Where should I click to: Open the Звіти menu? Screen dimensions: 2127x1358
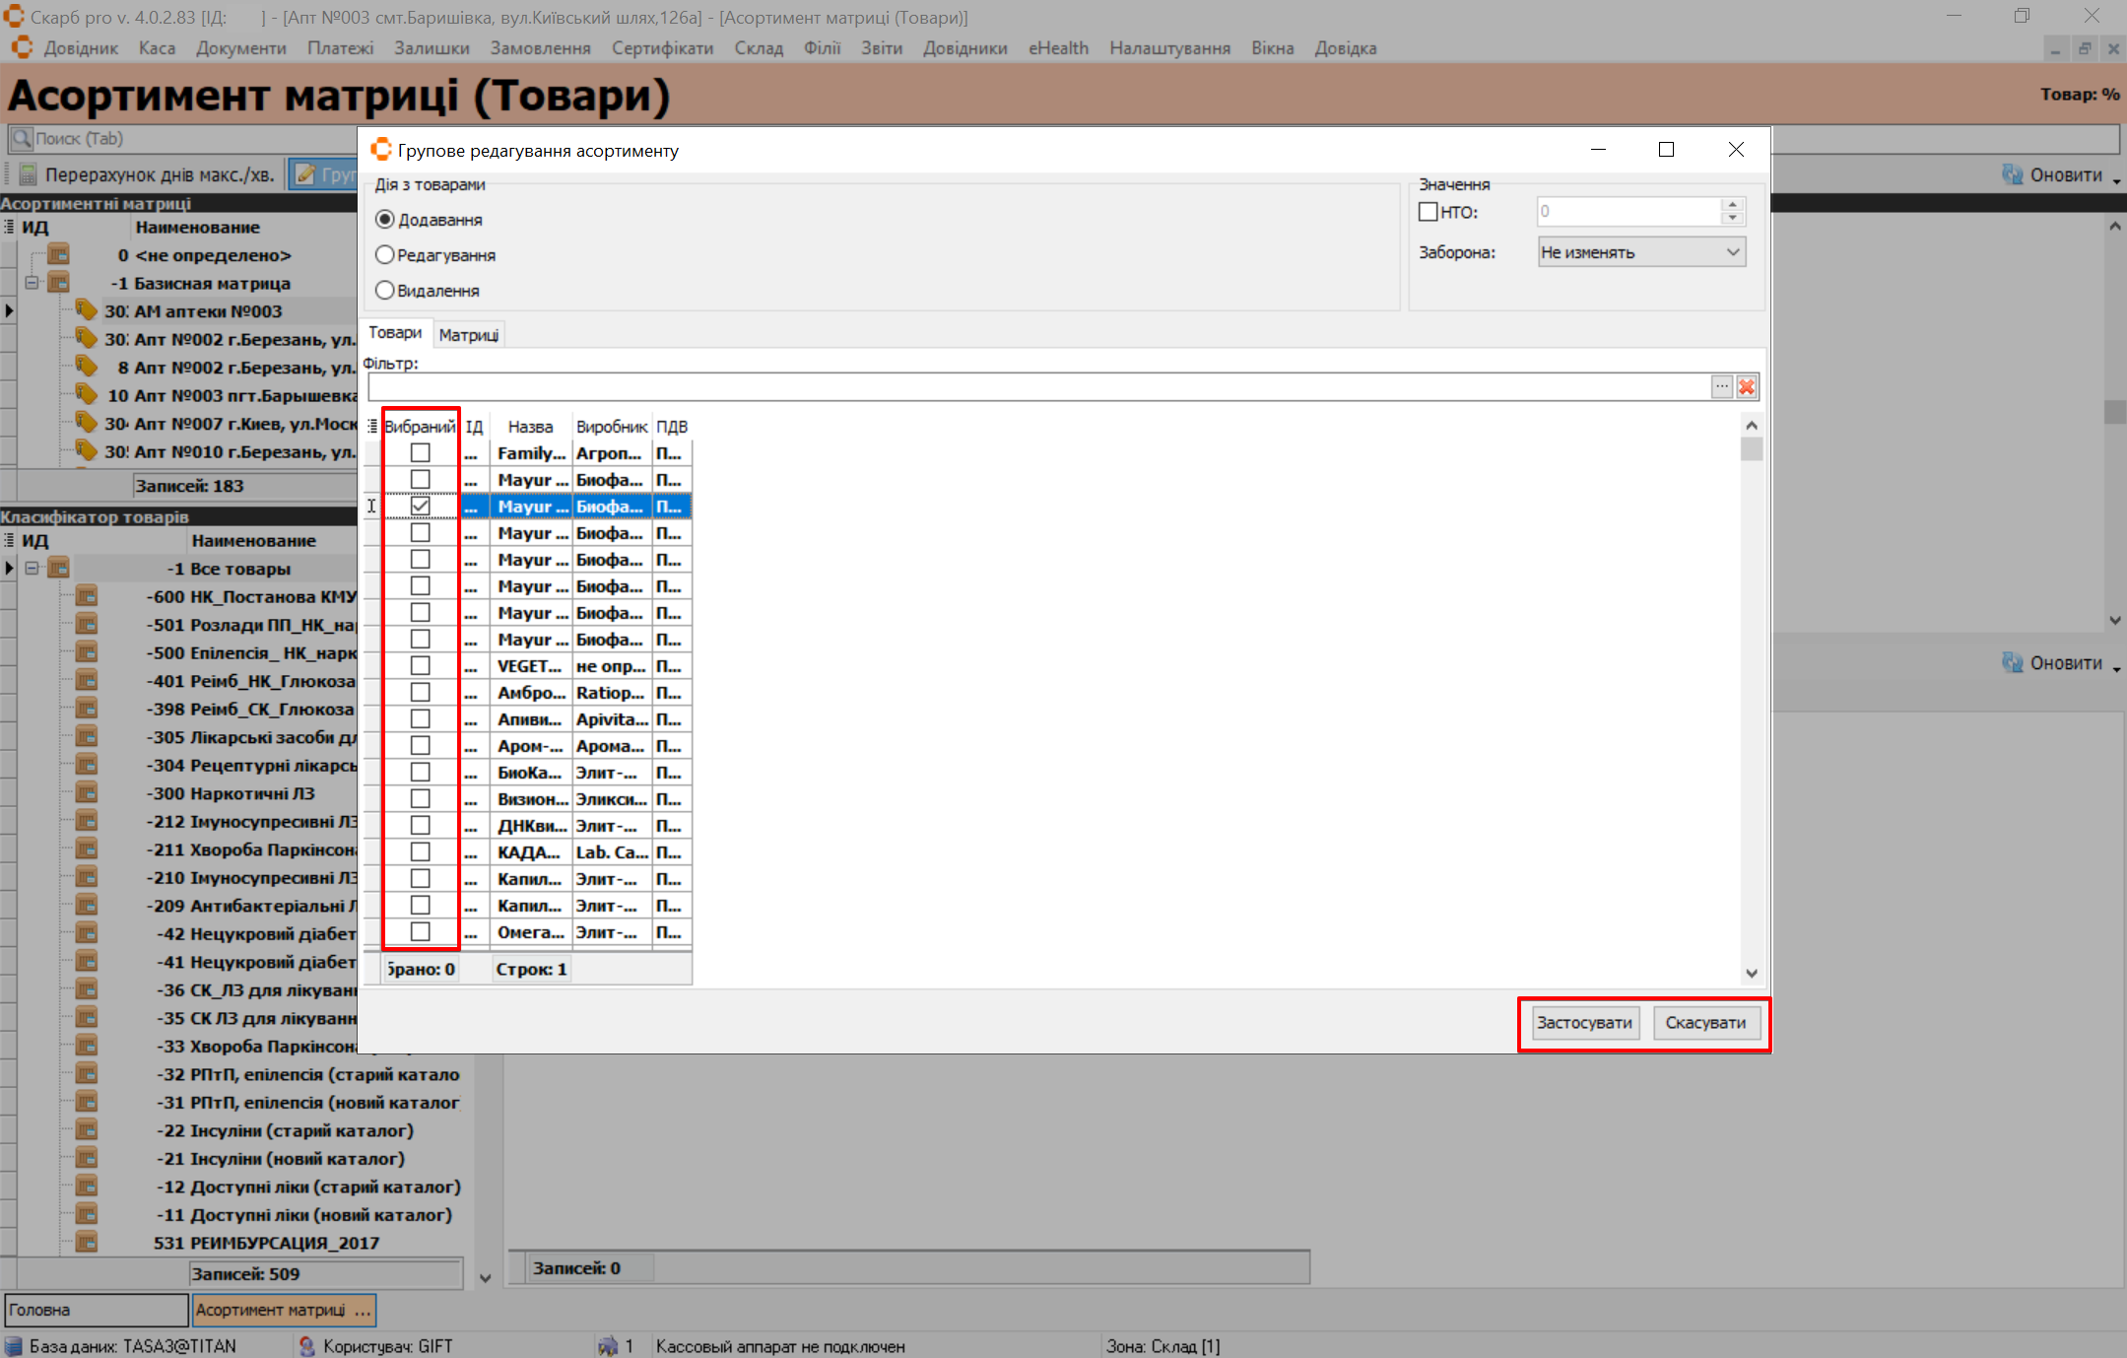pos(881,48)
